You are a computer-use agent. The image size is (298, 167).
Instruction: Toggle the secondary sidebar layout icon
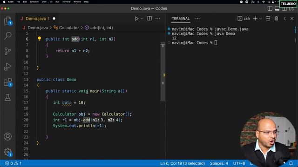tap(284, 8)
